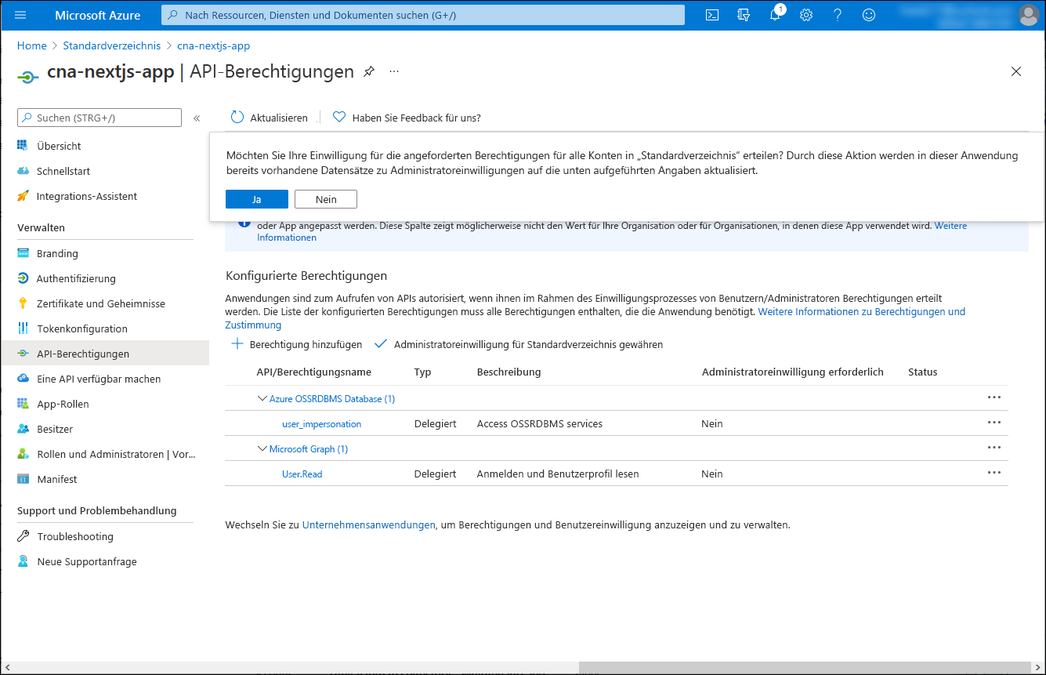Decline consent with the Nein button
This screenshot has height=675, width=1046.
coord(326,199)
